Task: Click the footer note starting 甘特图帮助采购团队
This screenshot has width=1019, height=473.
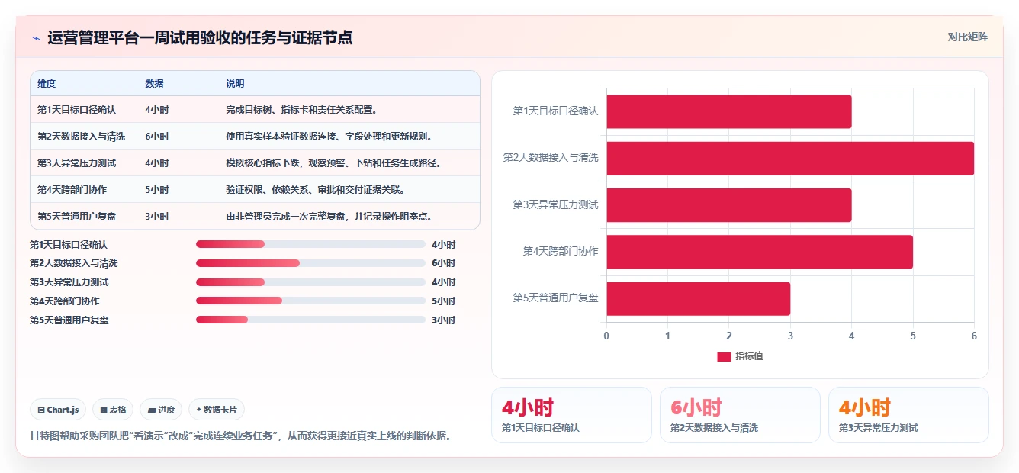Action: coord(241,436)
